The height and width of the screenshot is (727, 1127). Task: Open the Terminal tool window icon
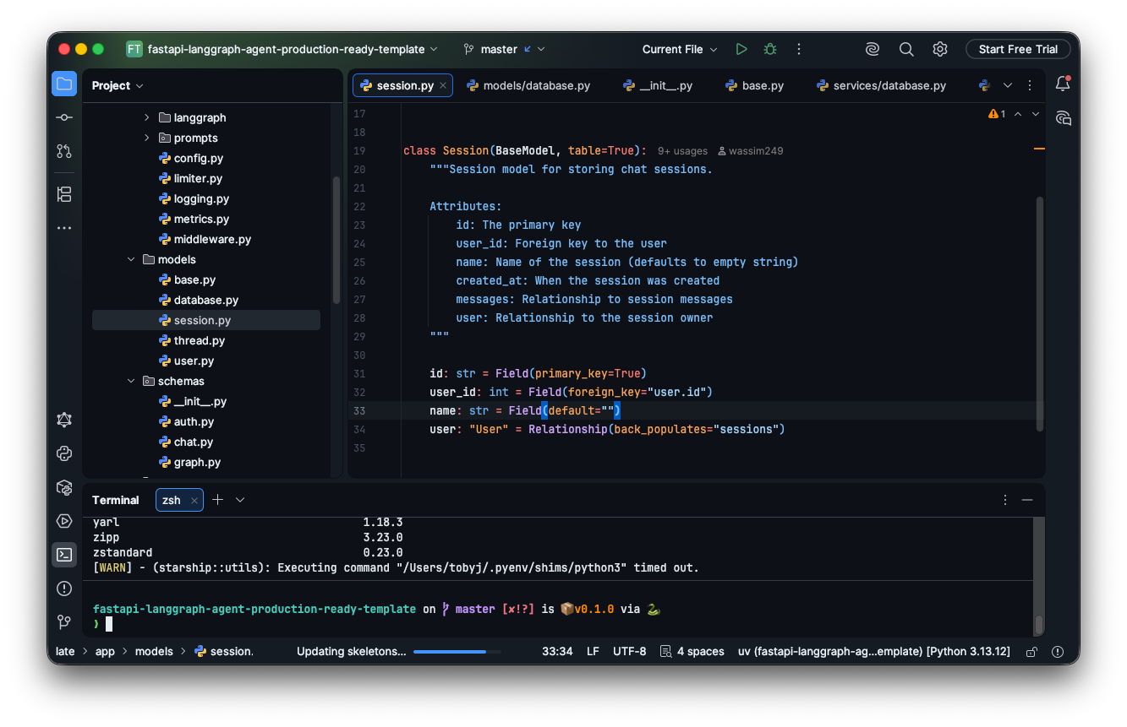(64, 555)
